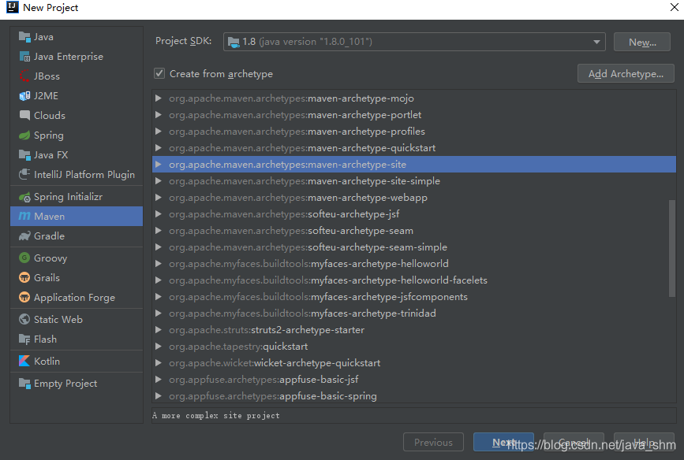Select softeu-archetype-seam archetype row
This screenshot has height=460, width=684.
pos(414,231)
